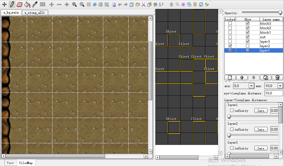
Task: Click the tileset panel scroll-down arrow
Action: 150,152
